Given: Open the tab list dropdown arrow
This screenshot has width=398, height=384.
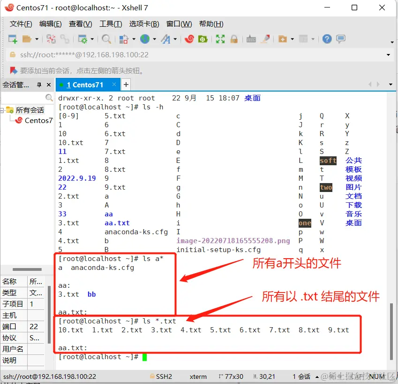Looking at the screenshot, I should (390, 84).
